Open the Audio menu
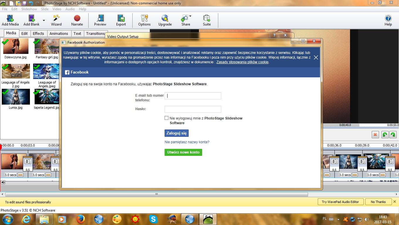This screenshot has height=225, width=399. click(70, 9)
